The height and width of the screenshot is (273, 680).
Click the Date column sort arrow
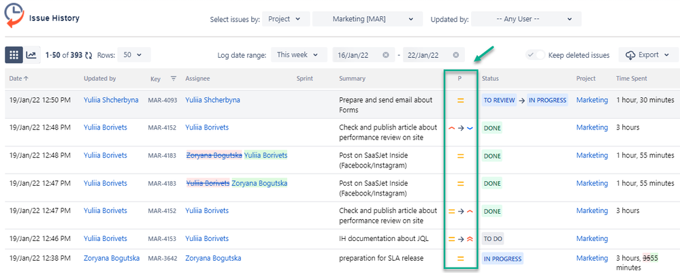[x=26, y=78]
